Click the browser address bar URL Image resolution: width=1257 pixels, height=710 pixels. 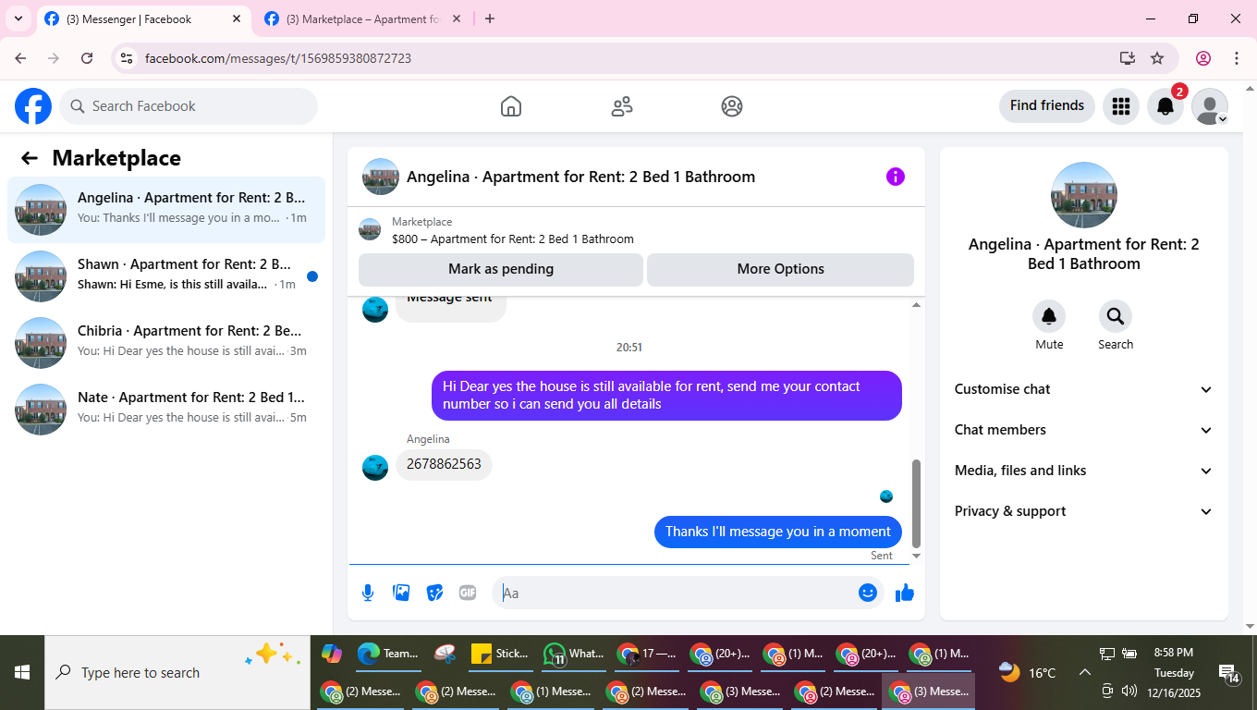click(278, 58)
